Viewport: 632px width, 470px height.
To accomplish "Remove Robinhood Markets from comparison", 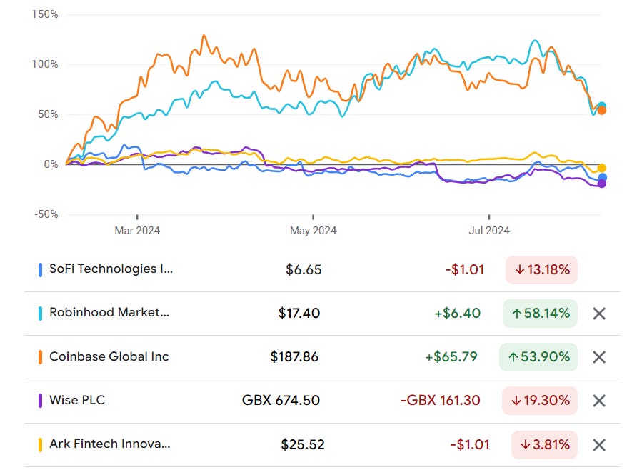I will pos(599,314).
